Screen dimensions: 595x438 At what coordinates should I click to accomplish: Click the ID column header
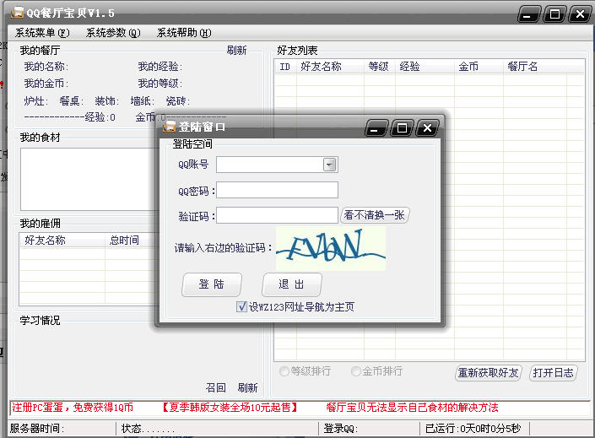[285, 67]
